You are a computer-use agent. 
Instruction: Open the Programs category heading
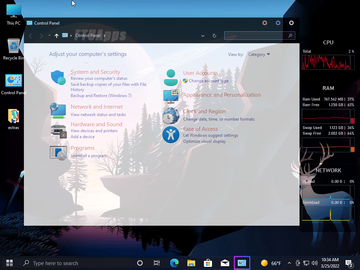click(82, 148)
